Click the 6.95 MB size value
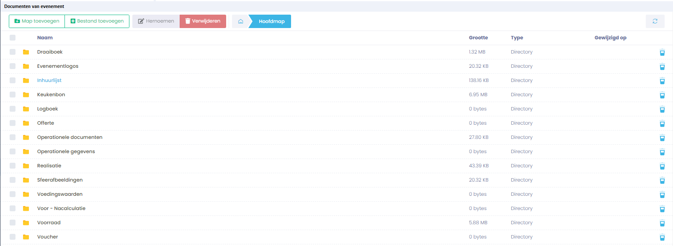This screenshot has width=673, height=246. click(478, 95)
